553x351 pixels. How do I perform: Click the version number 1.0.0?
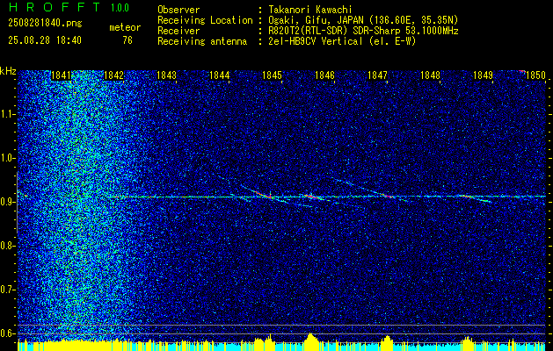[x=120, y=7]
